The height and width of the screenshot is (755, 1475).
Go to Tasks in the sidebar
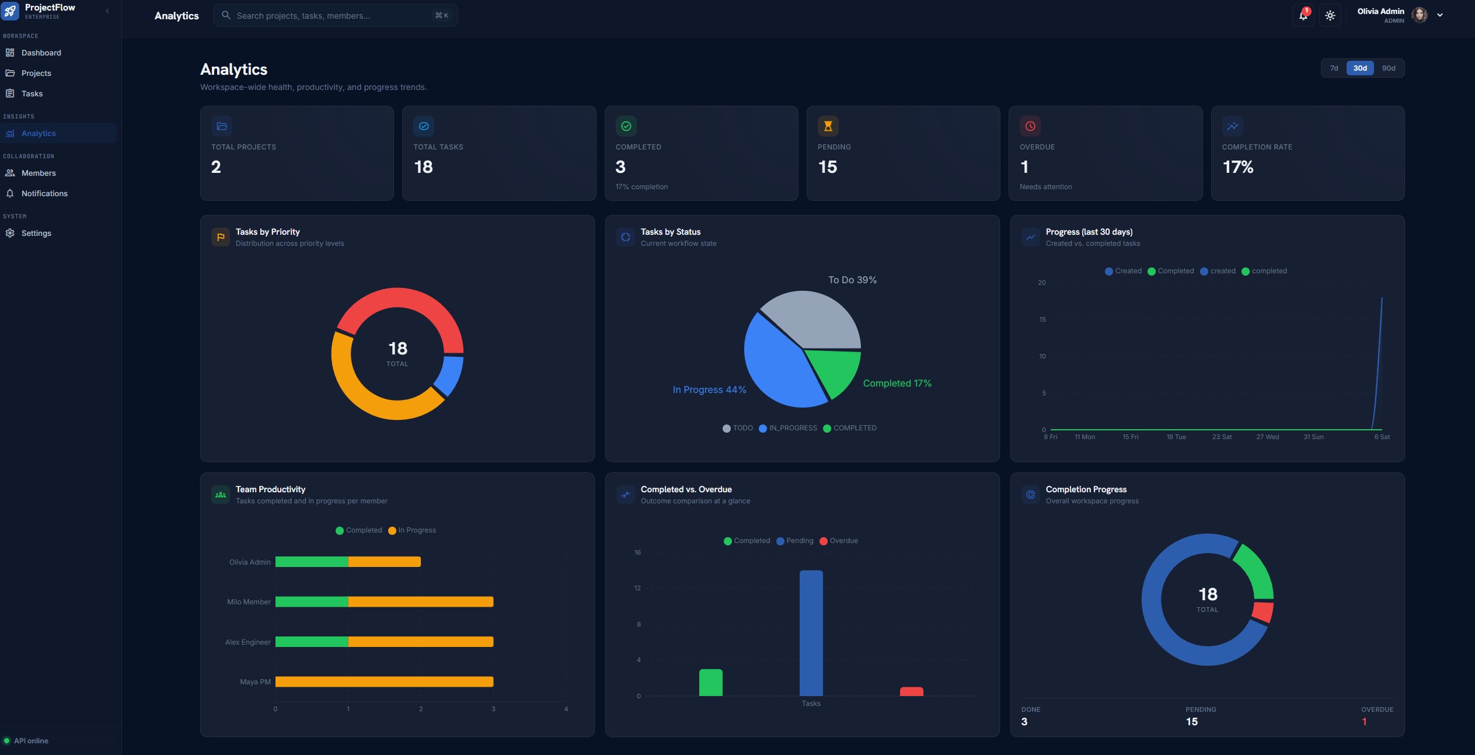pyautogui.click(x=58, y=93)
